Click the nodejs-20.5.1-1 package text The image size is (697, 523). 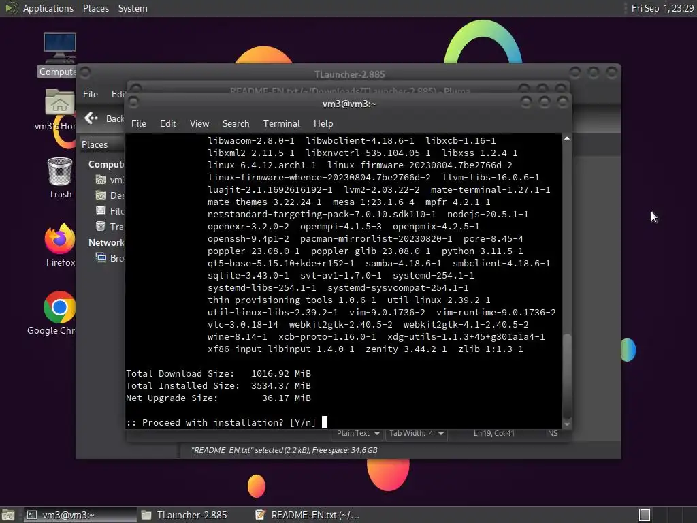(487, 215)
